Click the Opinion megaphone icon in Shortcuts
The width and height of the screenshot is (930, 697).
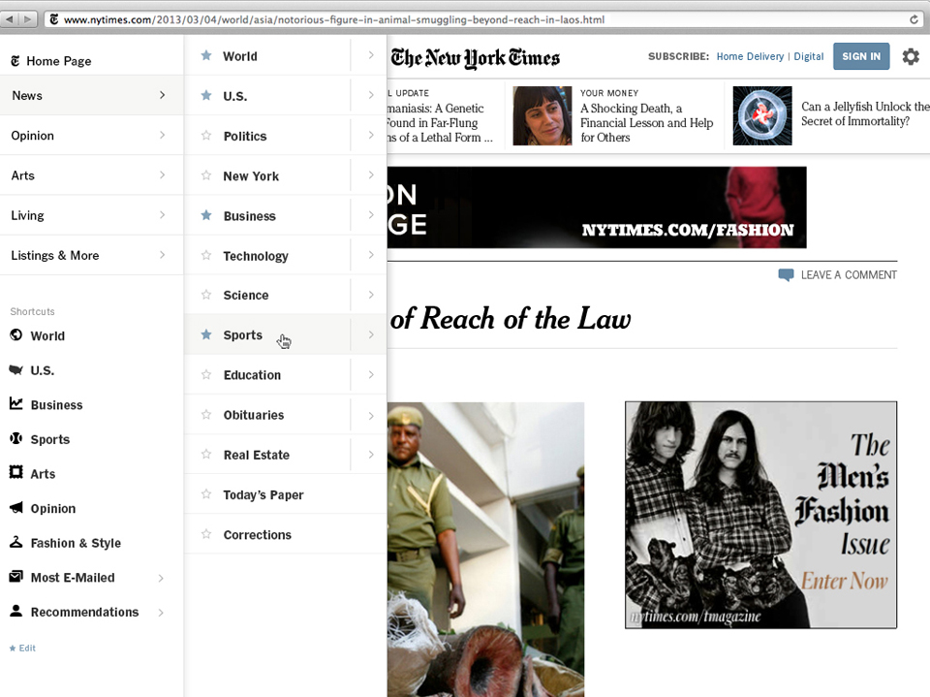[x=14, y=508]
